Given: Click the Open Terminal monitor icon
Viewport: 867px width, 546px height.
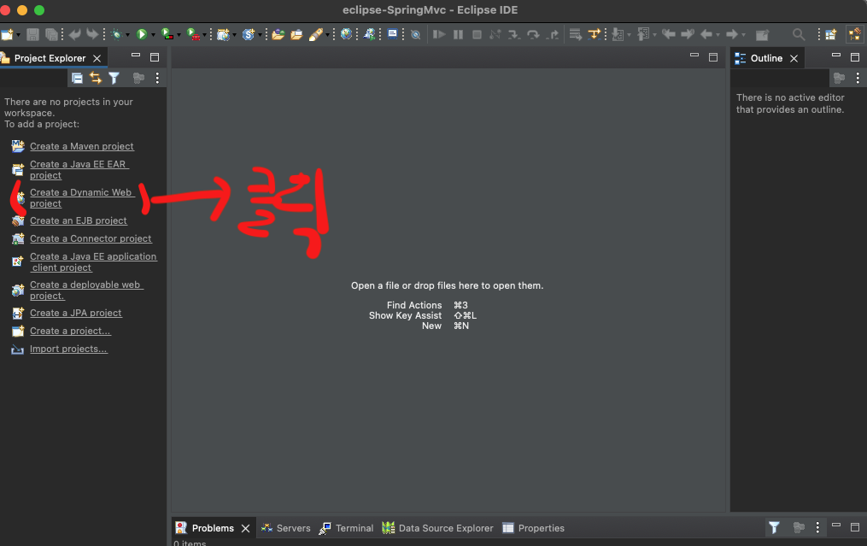Looking at the screenshot, I should point(392,34).
